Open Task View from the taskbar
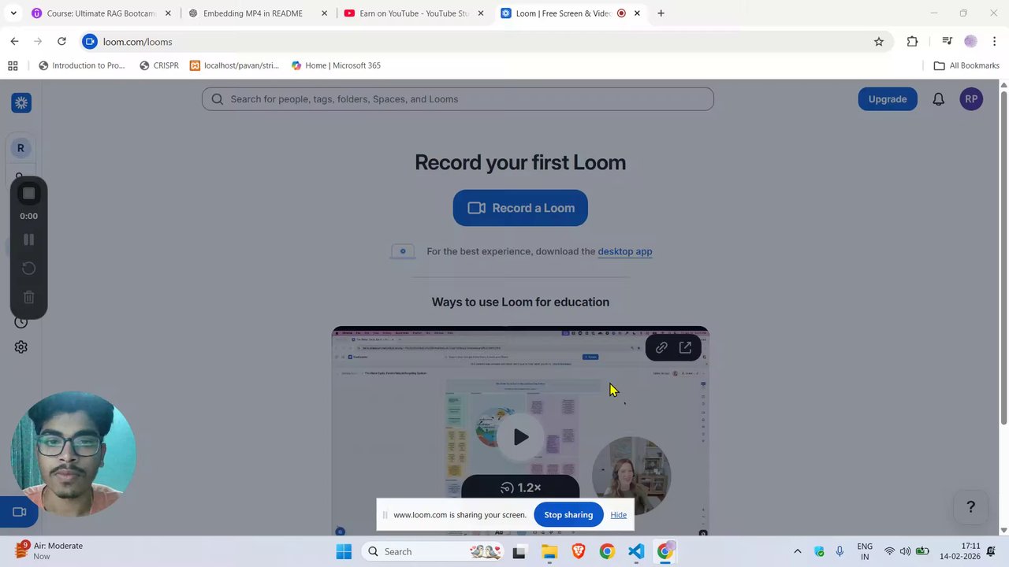This screenshot has height=567, width=1009. coord(519,552)
